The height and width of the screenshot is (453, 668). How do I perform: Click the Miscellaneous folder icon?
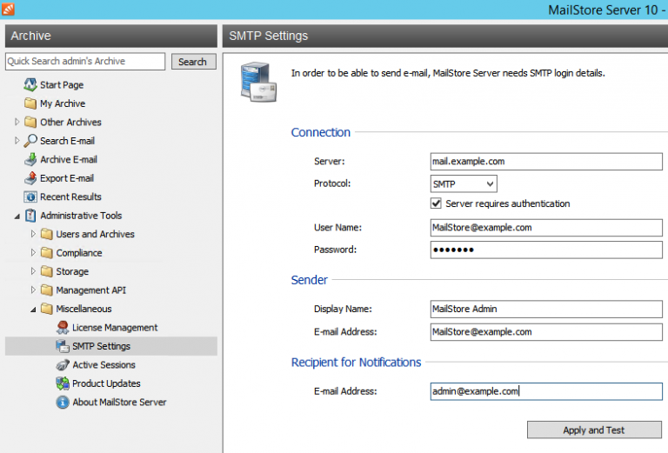point(46,309)
